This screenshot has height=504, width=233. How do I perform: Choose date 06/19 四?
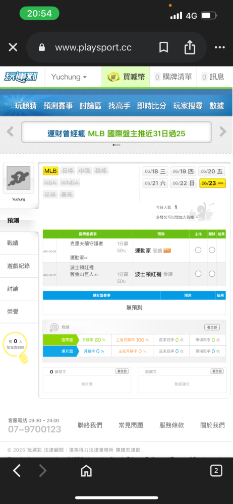pos(184,171)
